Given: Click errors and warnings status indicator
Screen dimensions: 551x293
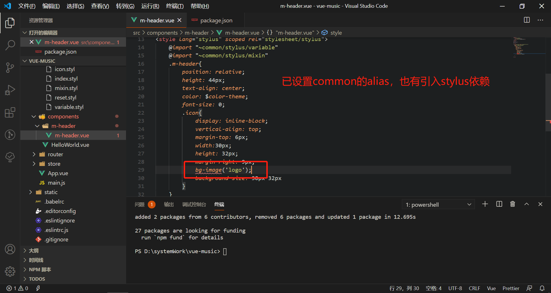Looking at the screenshot, I should (17, 288).
